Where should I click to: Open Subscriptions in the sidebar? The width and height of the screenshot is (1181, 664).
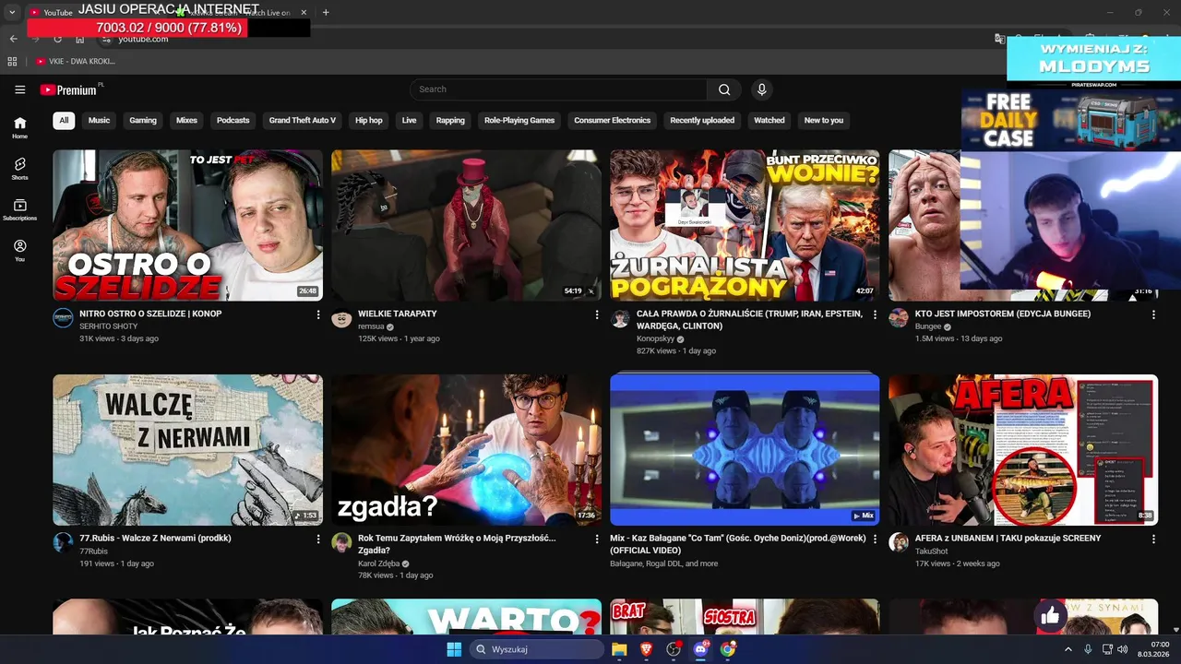click(x=19, y=209)
